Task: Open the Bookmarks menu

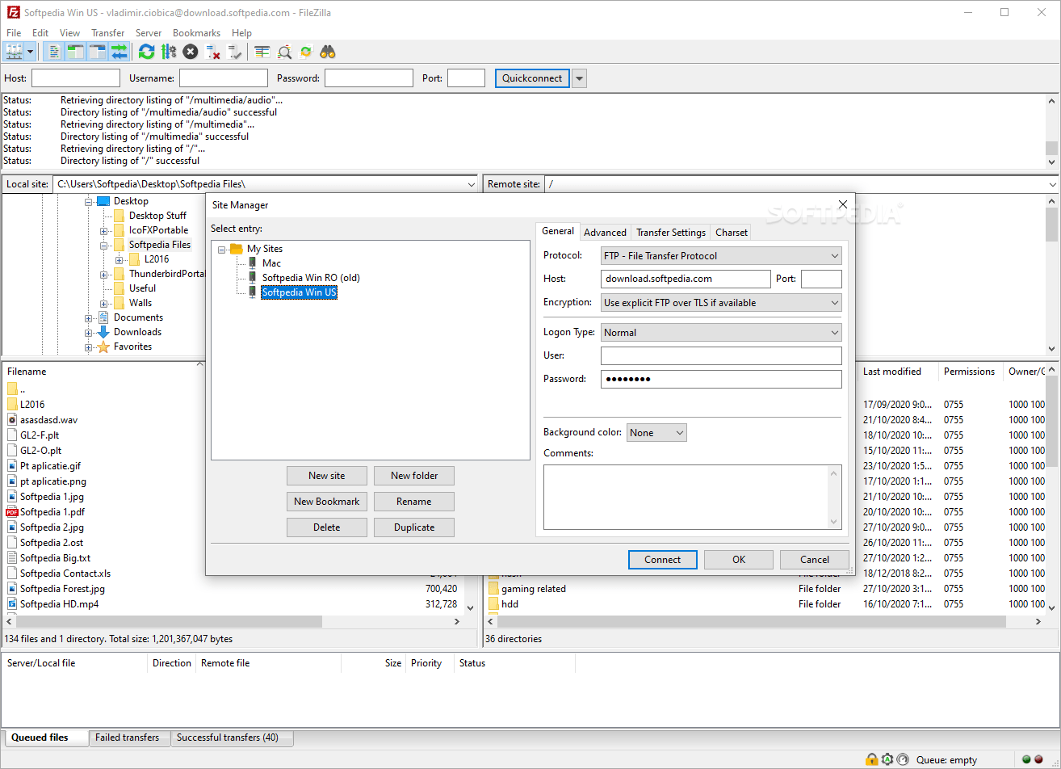Action: coord(196,33)
